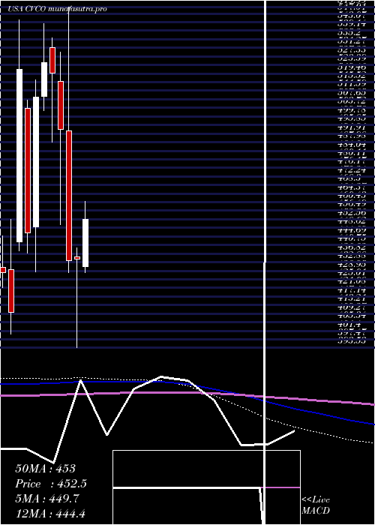
Task: Click the '<<Live MACD' label
Action: [316, 505]
